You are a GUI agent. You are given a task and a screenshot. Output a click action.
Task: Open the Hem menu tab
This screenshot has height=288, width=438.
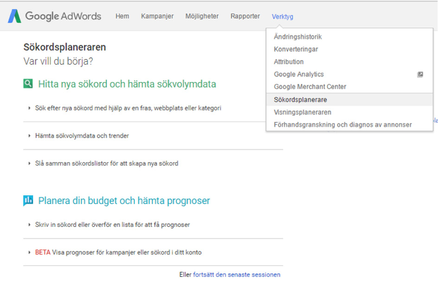point(122,16)
